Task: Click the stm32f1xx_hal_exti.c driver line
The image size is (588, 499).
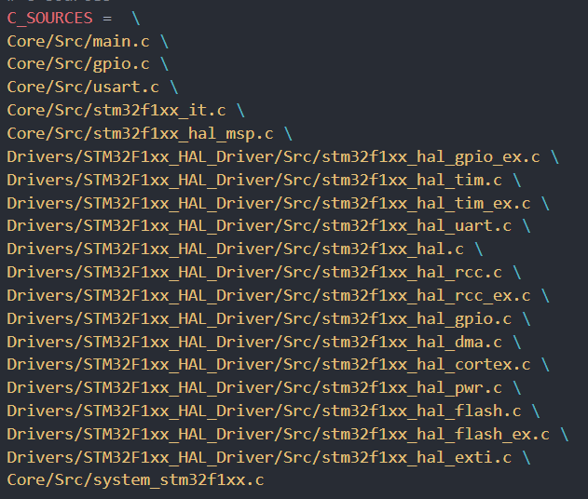Action: coord(259,457)
